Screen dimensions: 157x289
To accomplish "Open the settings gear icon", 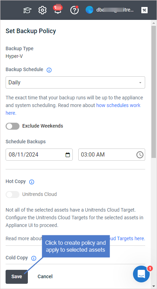I will click(42, 10).
